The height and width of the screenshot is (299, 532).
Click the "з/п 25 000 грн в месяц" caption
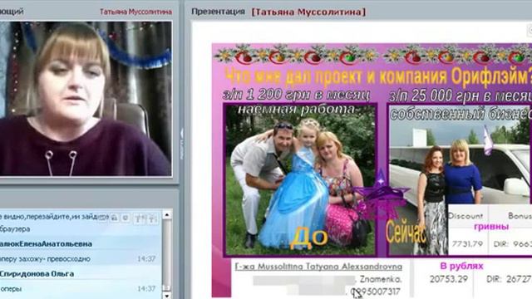click(x=461, y=96)
